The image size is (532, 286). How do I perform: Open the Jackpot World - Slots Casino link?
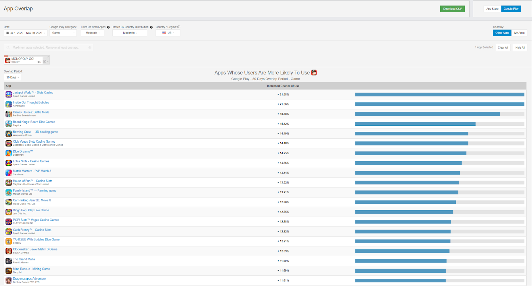[x=33, y=93]
